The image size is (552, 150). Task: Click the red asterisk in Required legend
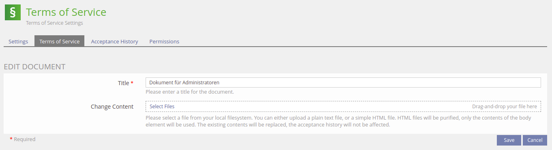(x=11, y=139)
